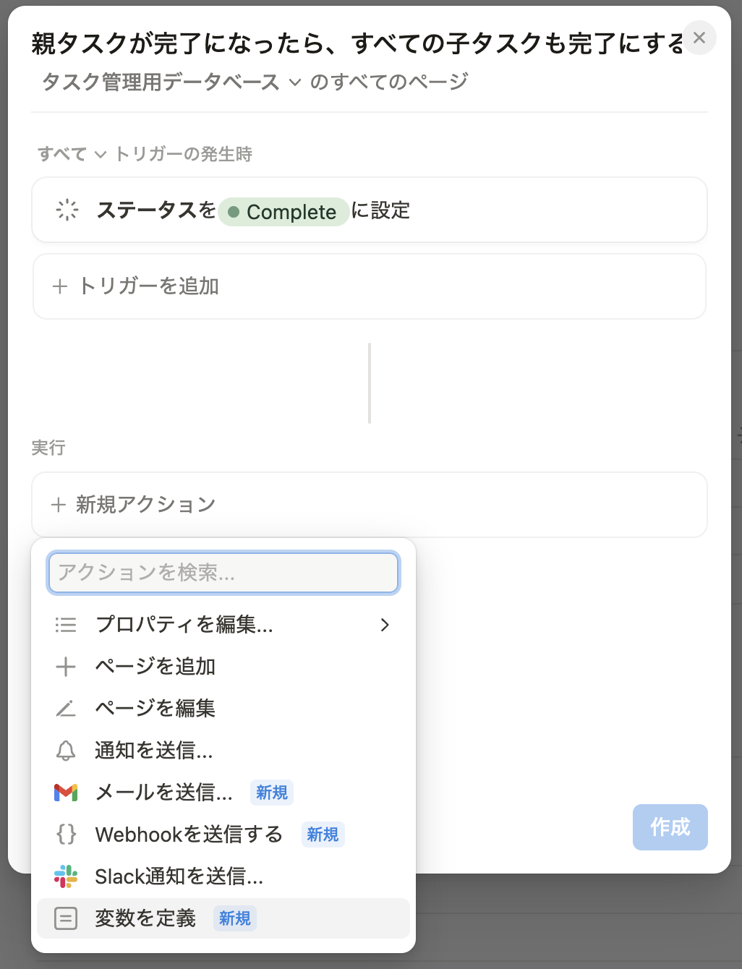Open the タスク管理用データベース dropdown
742x969 pixels.
tap(172, 82)
